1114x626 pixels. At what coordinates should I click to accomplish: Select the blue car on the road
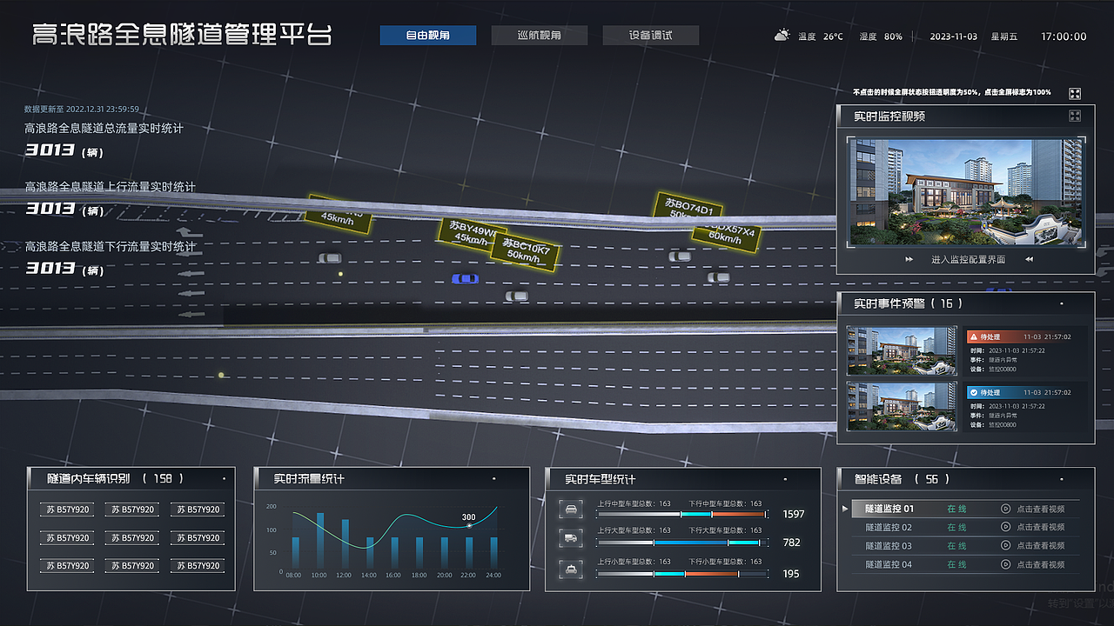[x=465, y=278]
